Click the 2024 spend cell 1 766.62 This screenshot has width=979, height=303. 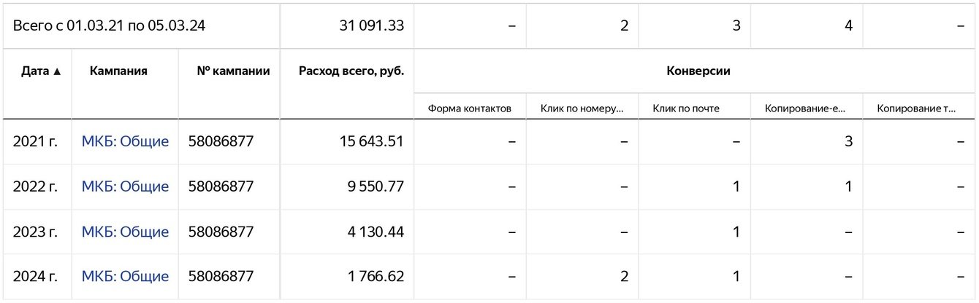pos(376,277)
